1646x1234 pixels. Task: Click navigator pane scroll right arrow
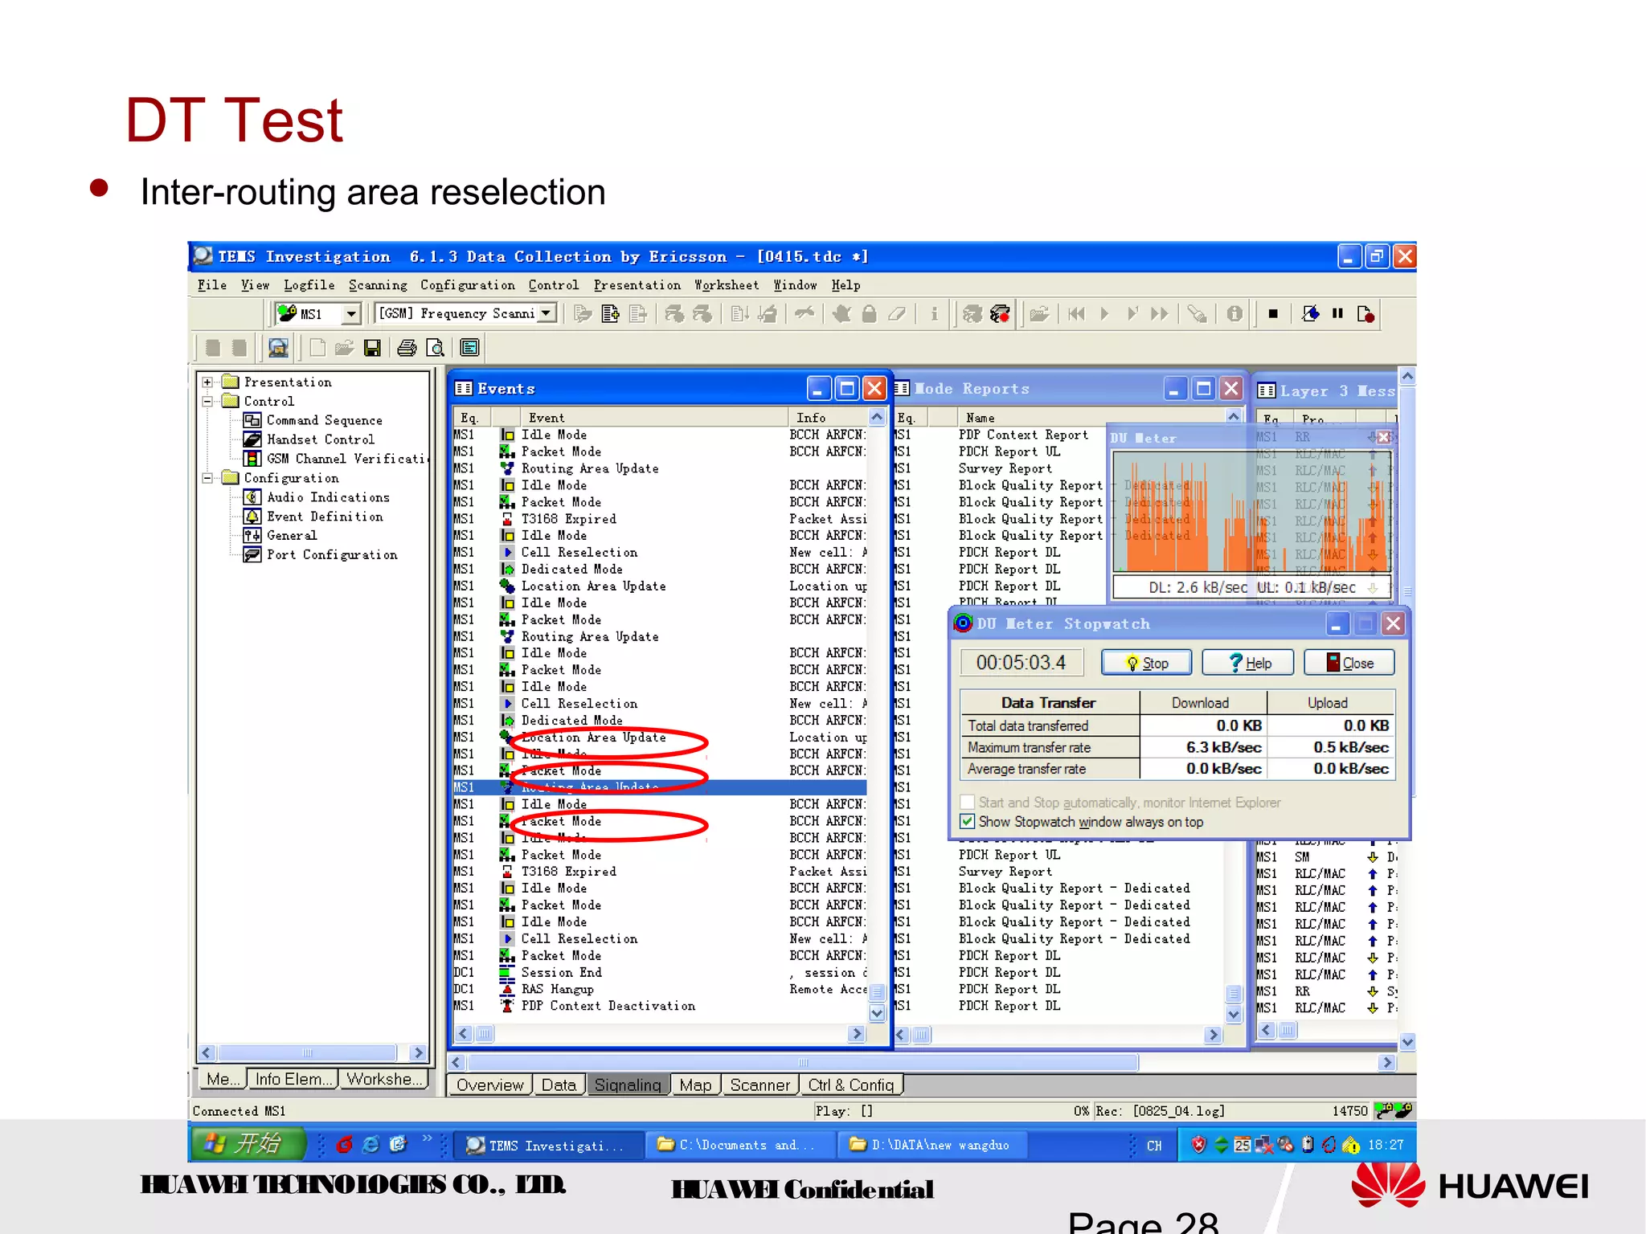click(417, 1052)
